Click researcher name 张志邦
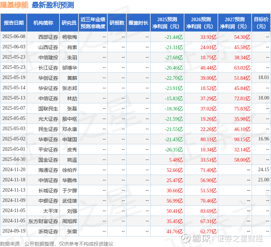Image resolution: width=271 pixels, height=247 pixels. click(x=70, y=88)
